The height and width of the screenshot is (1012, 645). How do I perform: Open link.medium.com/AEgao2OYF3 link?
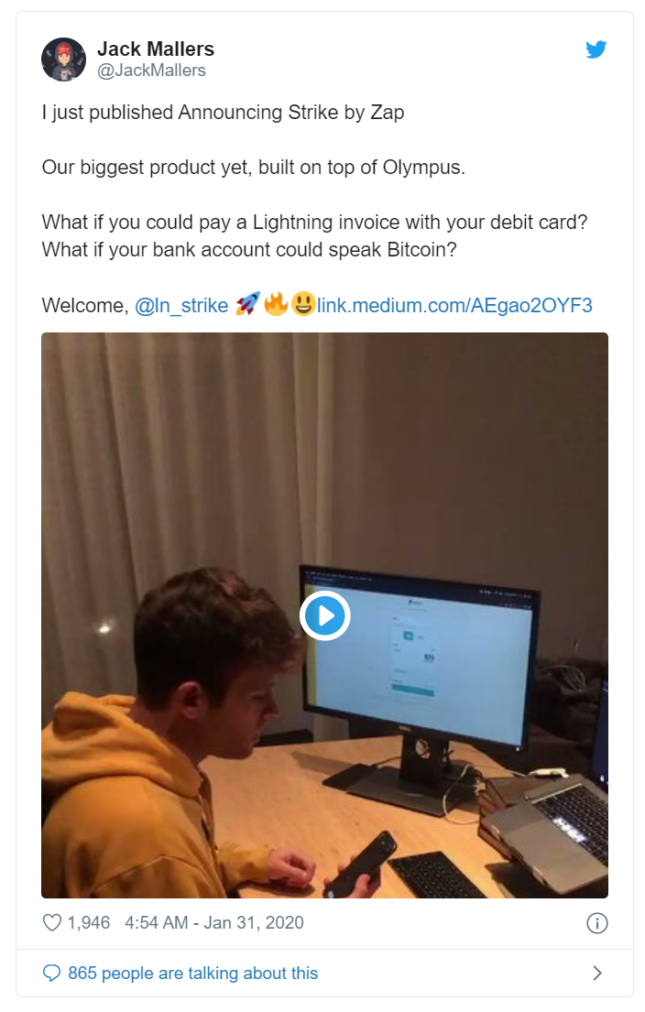(454, 305)
